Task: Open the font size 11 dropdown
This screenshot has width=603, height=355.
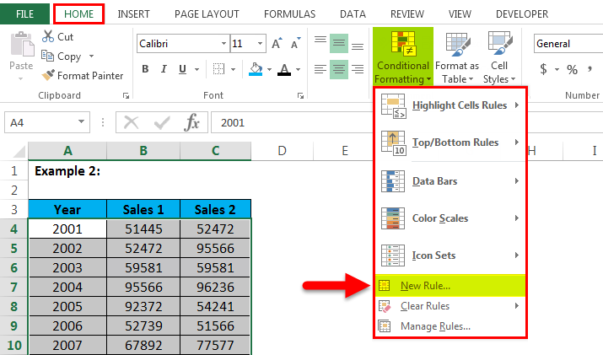Action: point(260,44)
